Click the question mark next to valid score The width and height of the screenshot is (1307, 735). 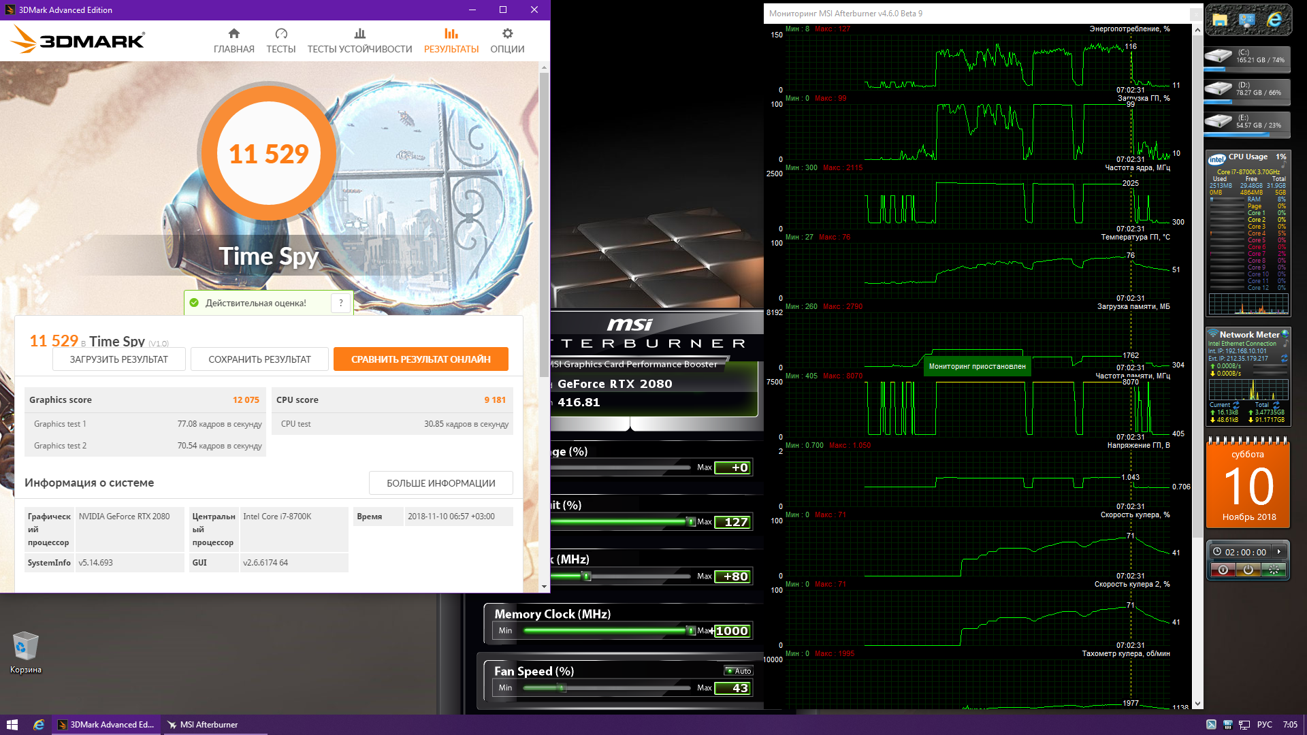[341, 303]
